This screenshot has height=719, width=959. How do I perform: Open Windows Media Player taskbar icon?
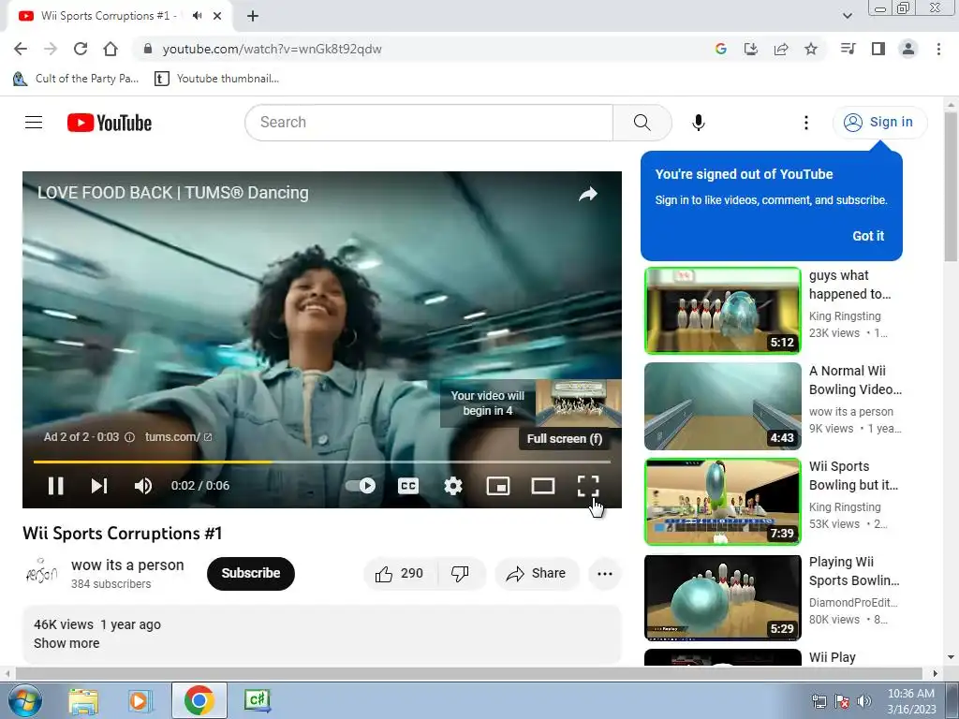140,700
